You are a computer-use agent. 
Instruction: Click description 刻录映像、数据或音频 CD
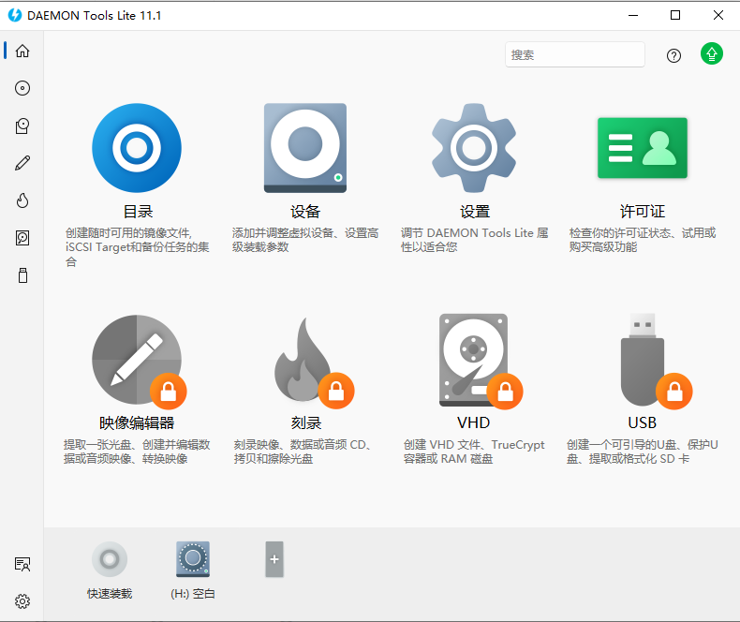[x=302, y=452]
